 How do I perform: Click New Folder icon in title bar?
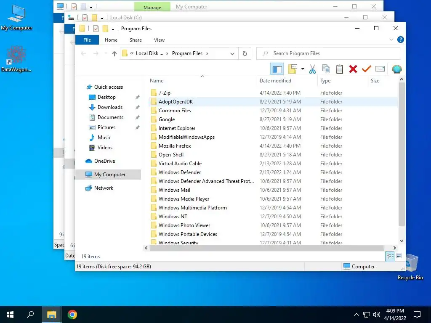105,29
